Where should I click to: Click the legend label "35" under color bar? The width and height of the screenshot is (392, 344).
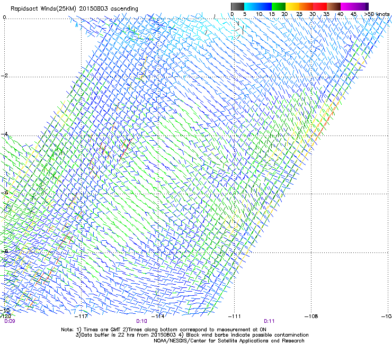pos(326,14)
